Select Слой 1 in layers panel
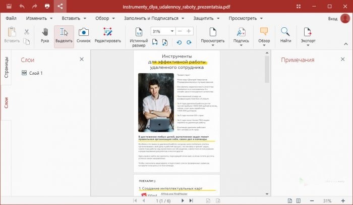Image resolution: width=353 pixels, height=205 pixels. 35,73
